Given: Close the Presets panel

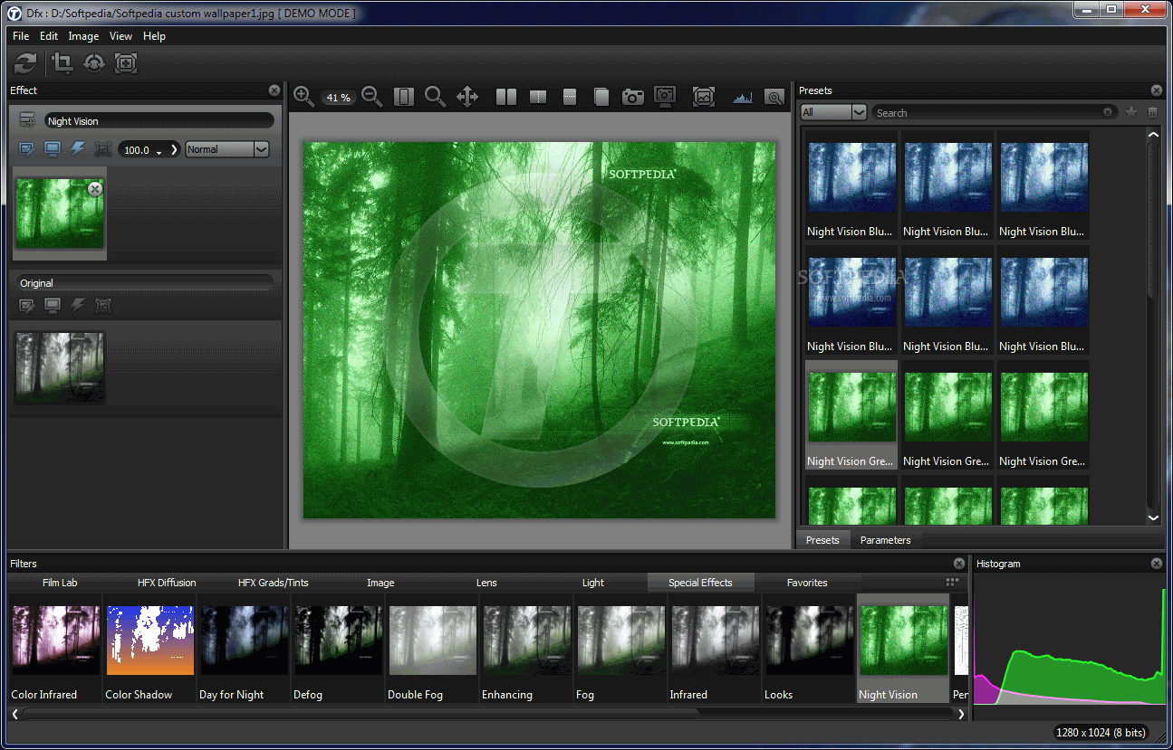Looking at the screenshot, I should (x=1157, y=90).
